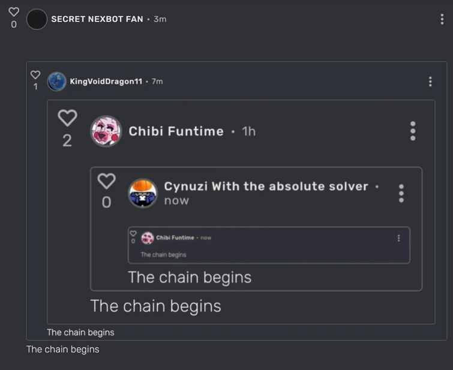Open Cynuzi's post three-dot menu
This screenshot has height=370, width=453.
pos(401,193)
